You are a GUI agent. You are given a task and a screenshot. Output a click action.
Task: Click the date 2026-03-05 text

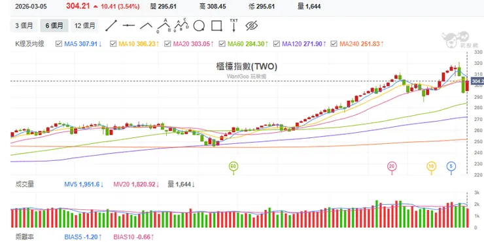click(x=31, y=6)
